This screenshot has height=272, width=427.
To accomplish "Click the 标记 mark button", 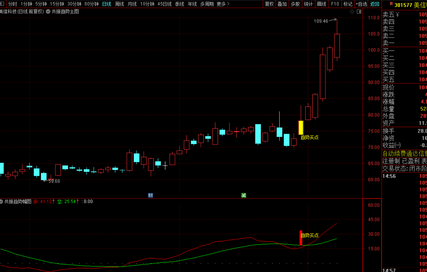I will pyautogui.click(x=348, y=4).
